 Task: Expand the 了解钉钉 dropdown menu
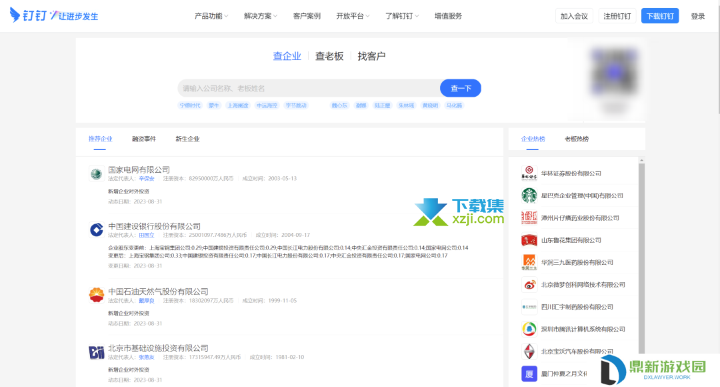(402, 16)
